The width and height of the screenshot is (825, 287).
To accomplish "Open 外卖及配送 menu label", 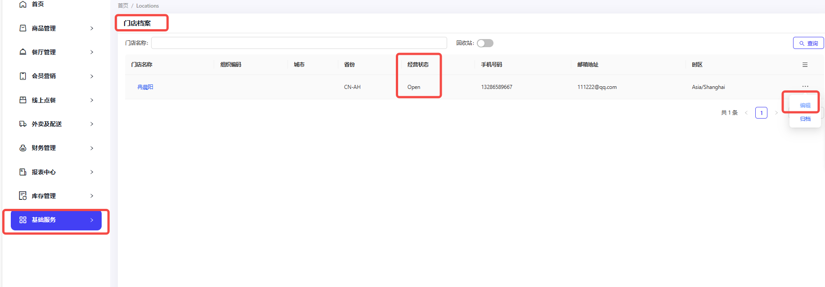I will [x=47, y=124].
